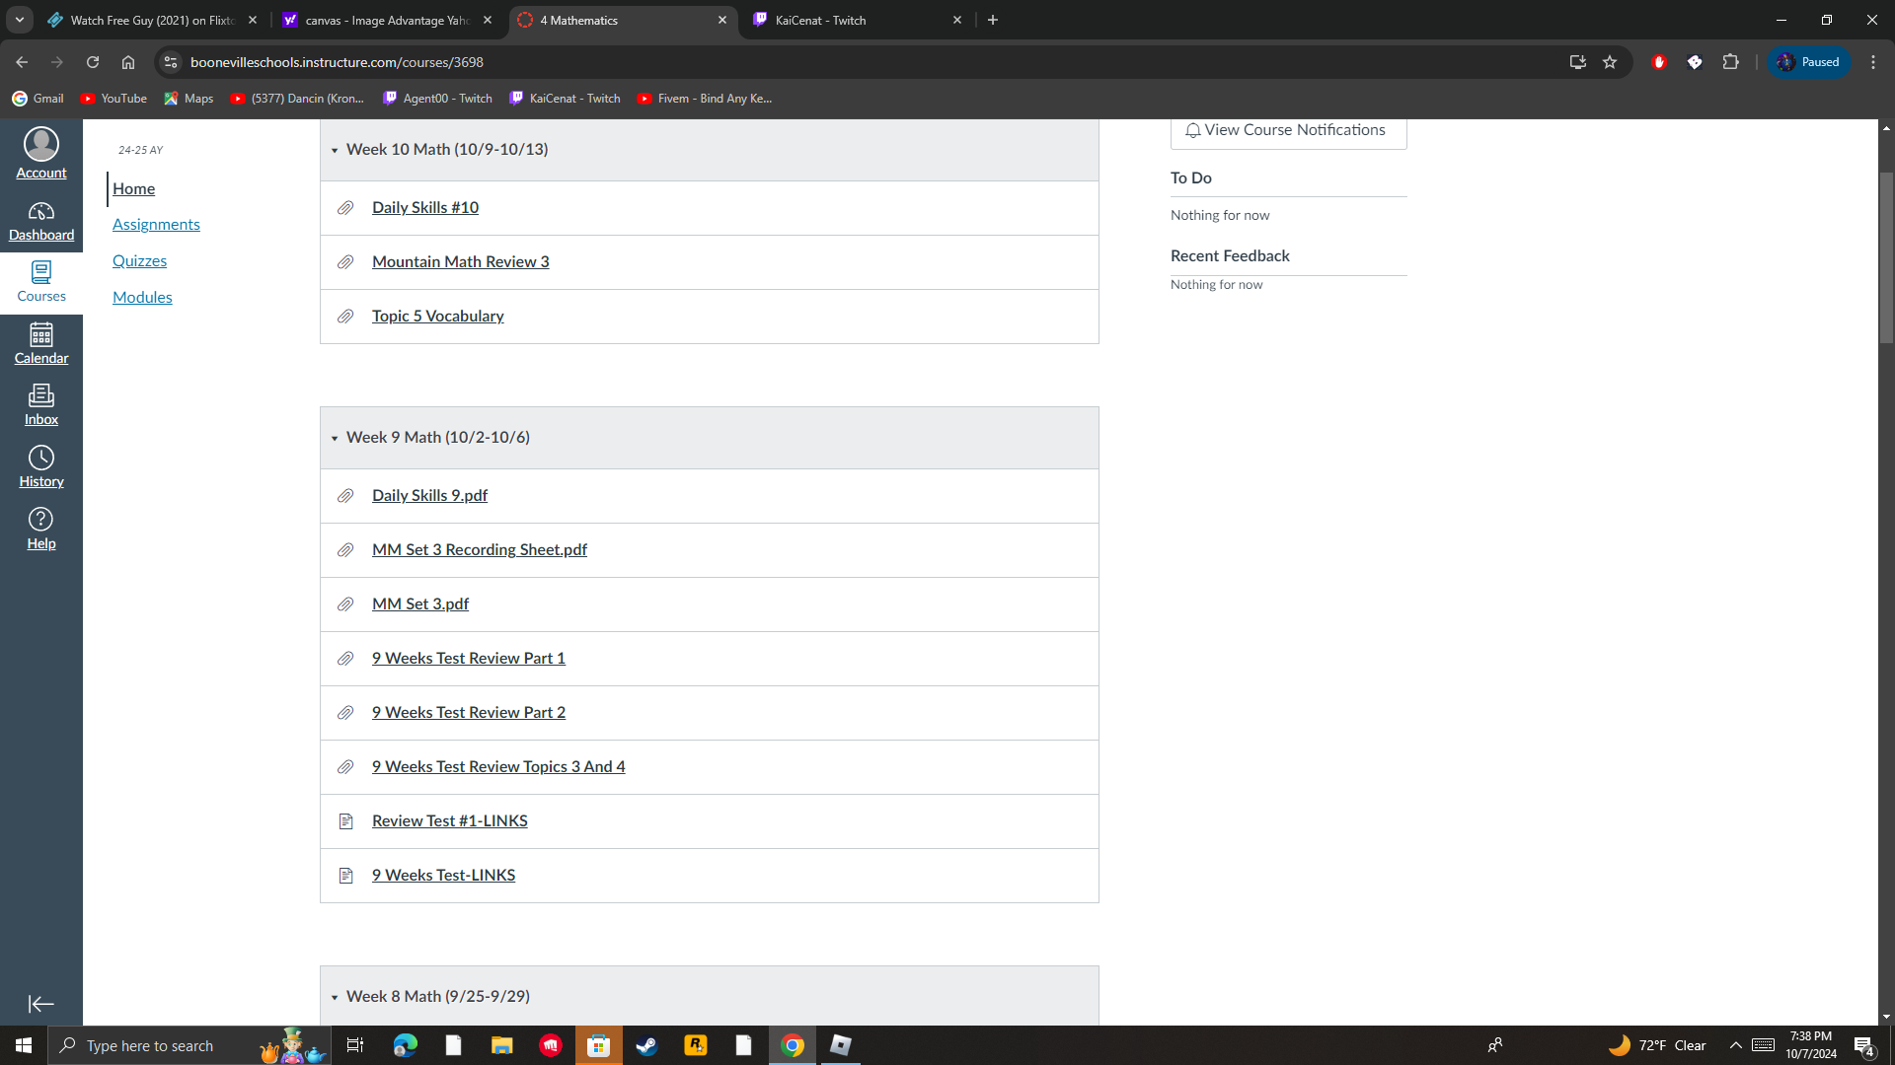Open the tab search dropdown arrow

pos(19,20)
